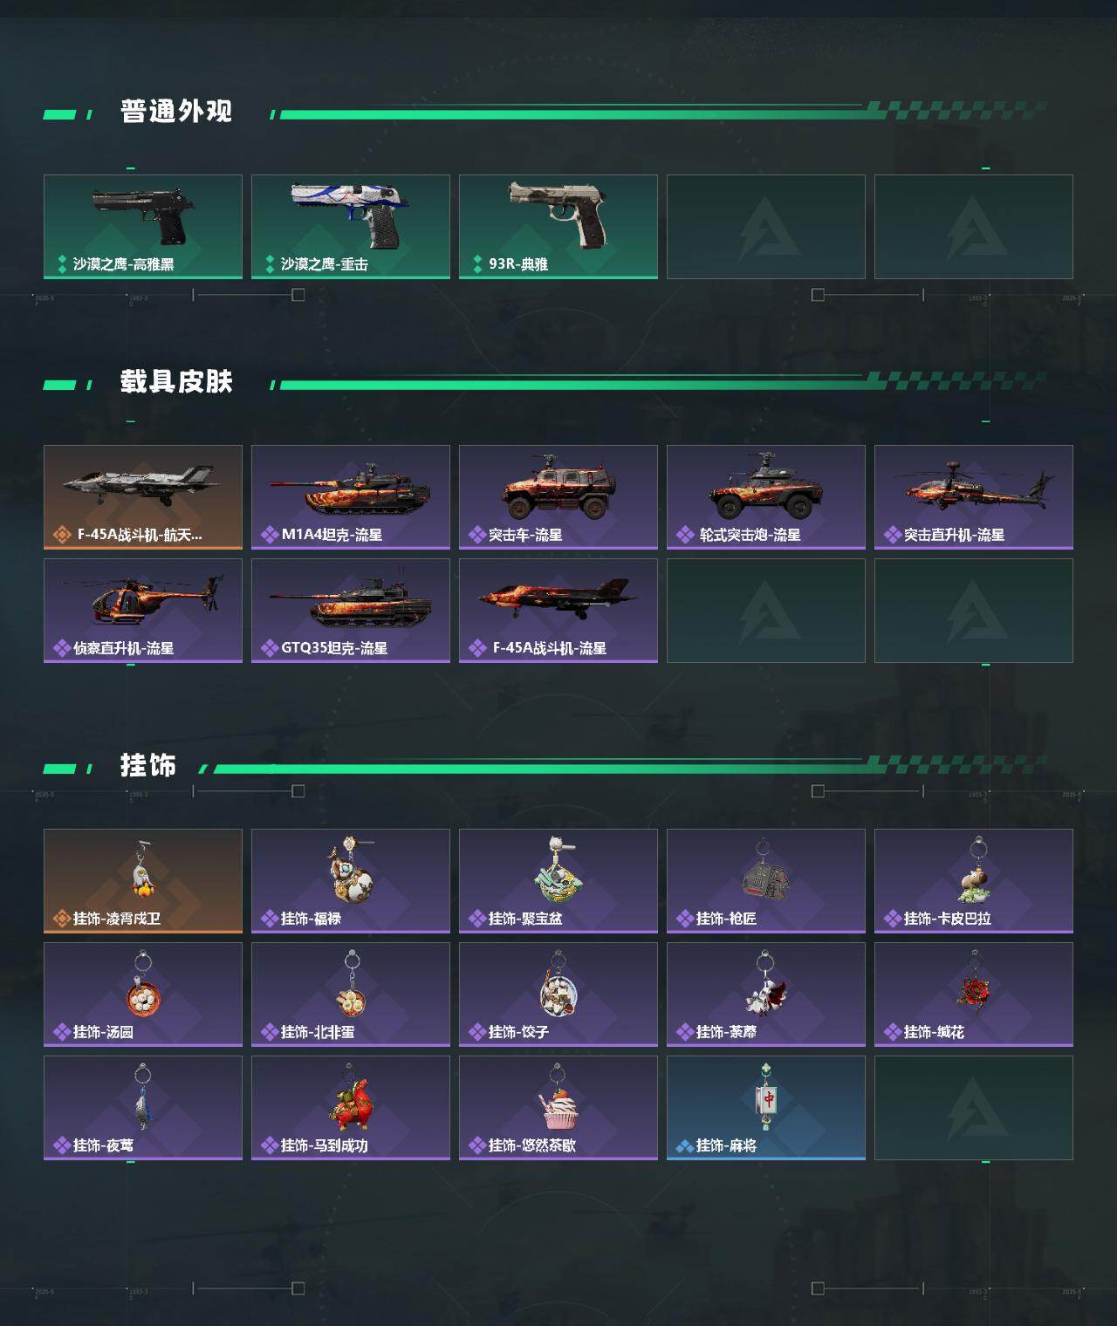Choose the 突击直升机-流星 helicopter skin
This screenshot has height=1326, width=1117.
[x=974, y=497]
